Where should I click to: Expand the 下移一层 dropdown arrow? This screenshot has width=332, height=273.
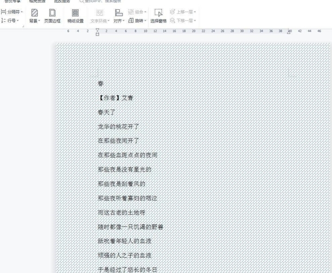[195, 21]
